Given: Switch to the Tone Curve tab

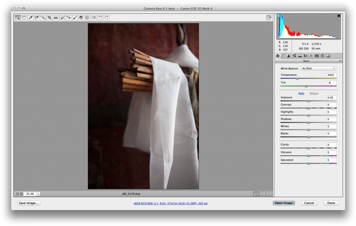Looking at the screenshot, I should coord(283,56).
